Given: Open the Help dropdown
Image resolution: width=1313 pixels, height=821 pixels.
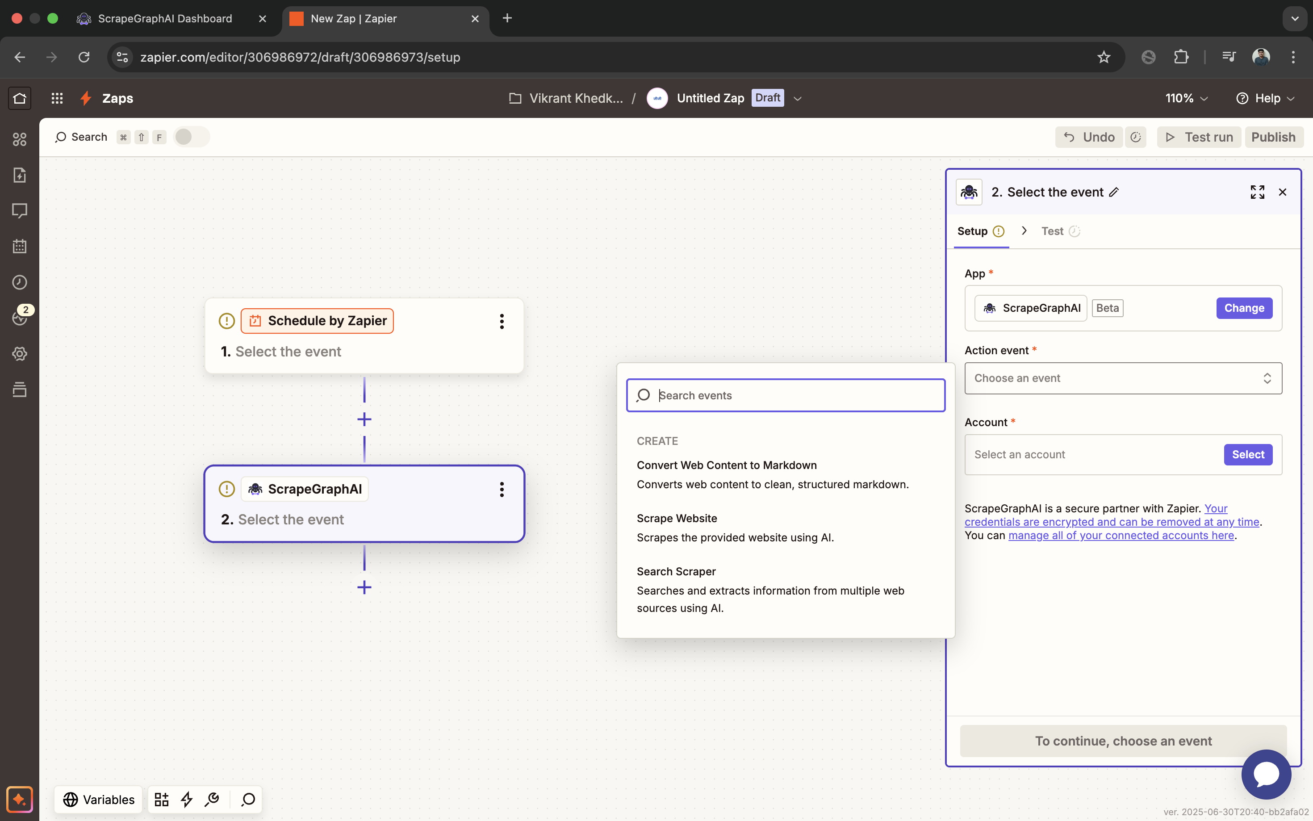Looking at the screenshot, I should [x=1266, y=98].
